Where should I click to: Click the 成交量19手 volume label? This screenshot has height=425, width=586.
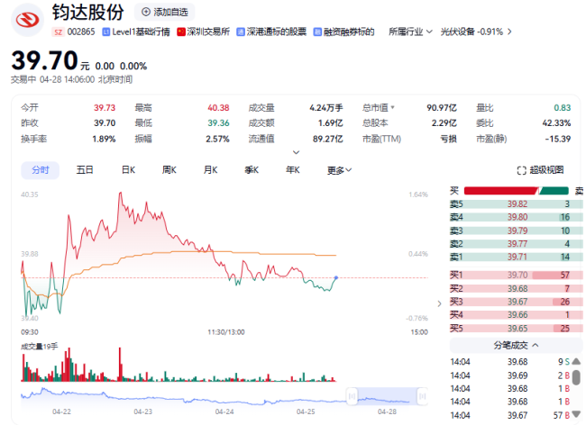[x=40, y=347]
